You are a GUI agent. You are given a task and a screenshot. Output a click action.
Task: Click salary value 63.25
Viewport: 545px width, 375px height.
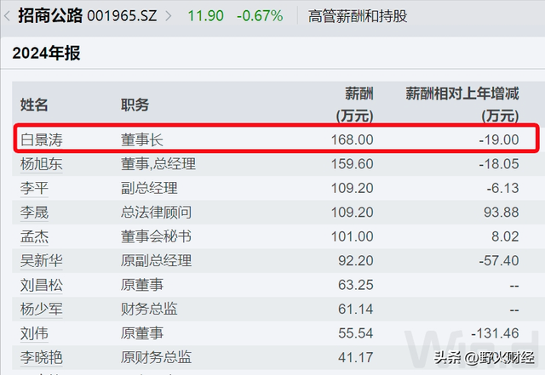356,285
